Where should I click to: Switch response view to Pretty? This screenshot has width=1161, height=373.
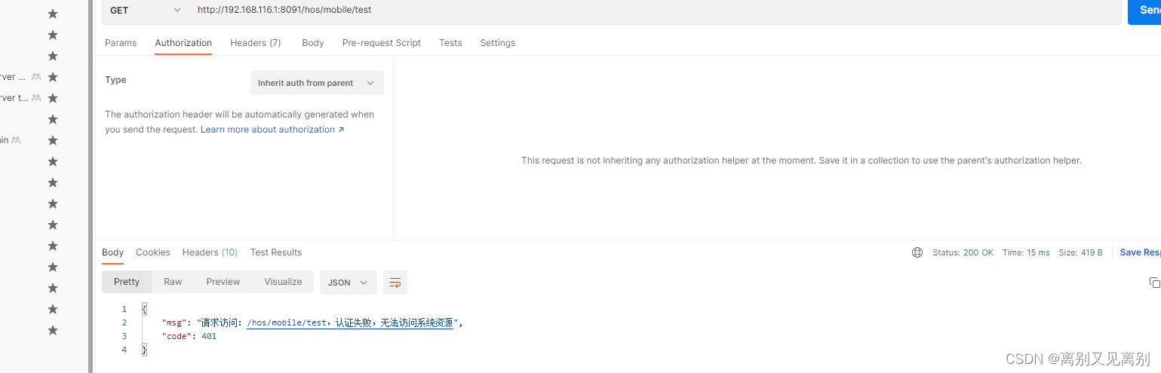point(127,282)
